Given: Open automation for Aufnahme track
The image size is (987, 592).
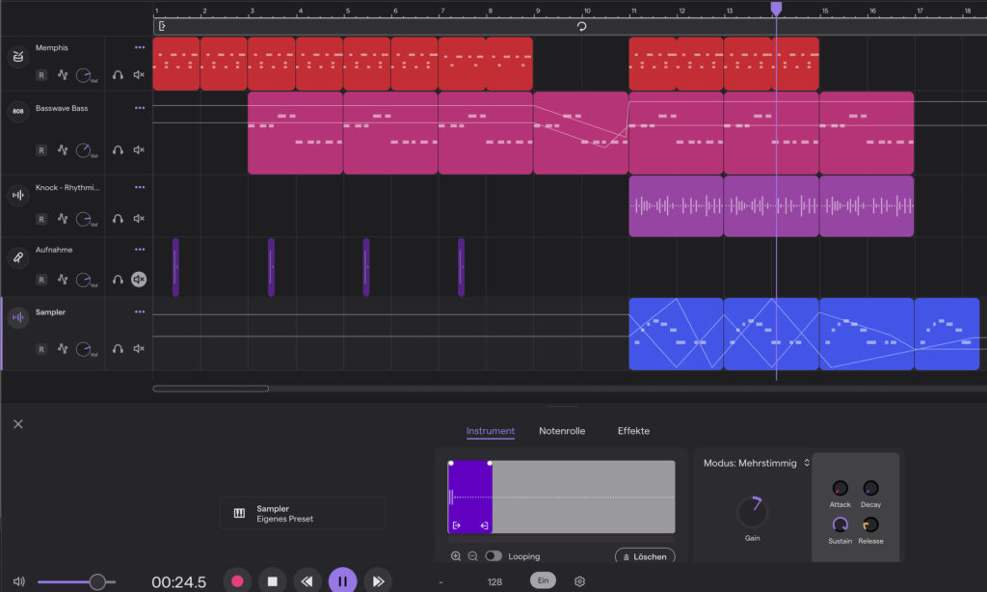Looking at the screenshot, I should tap(63, 279).
